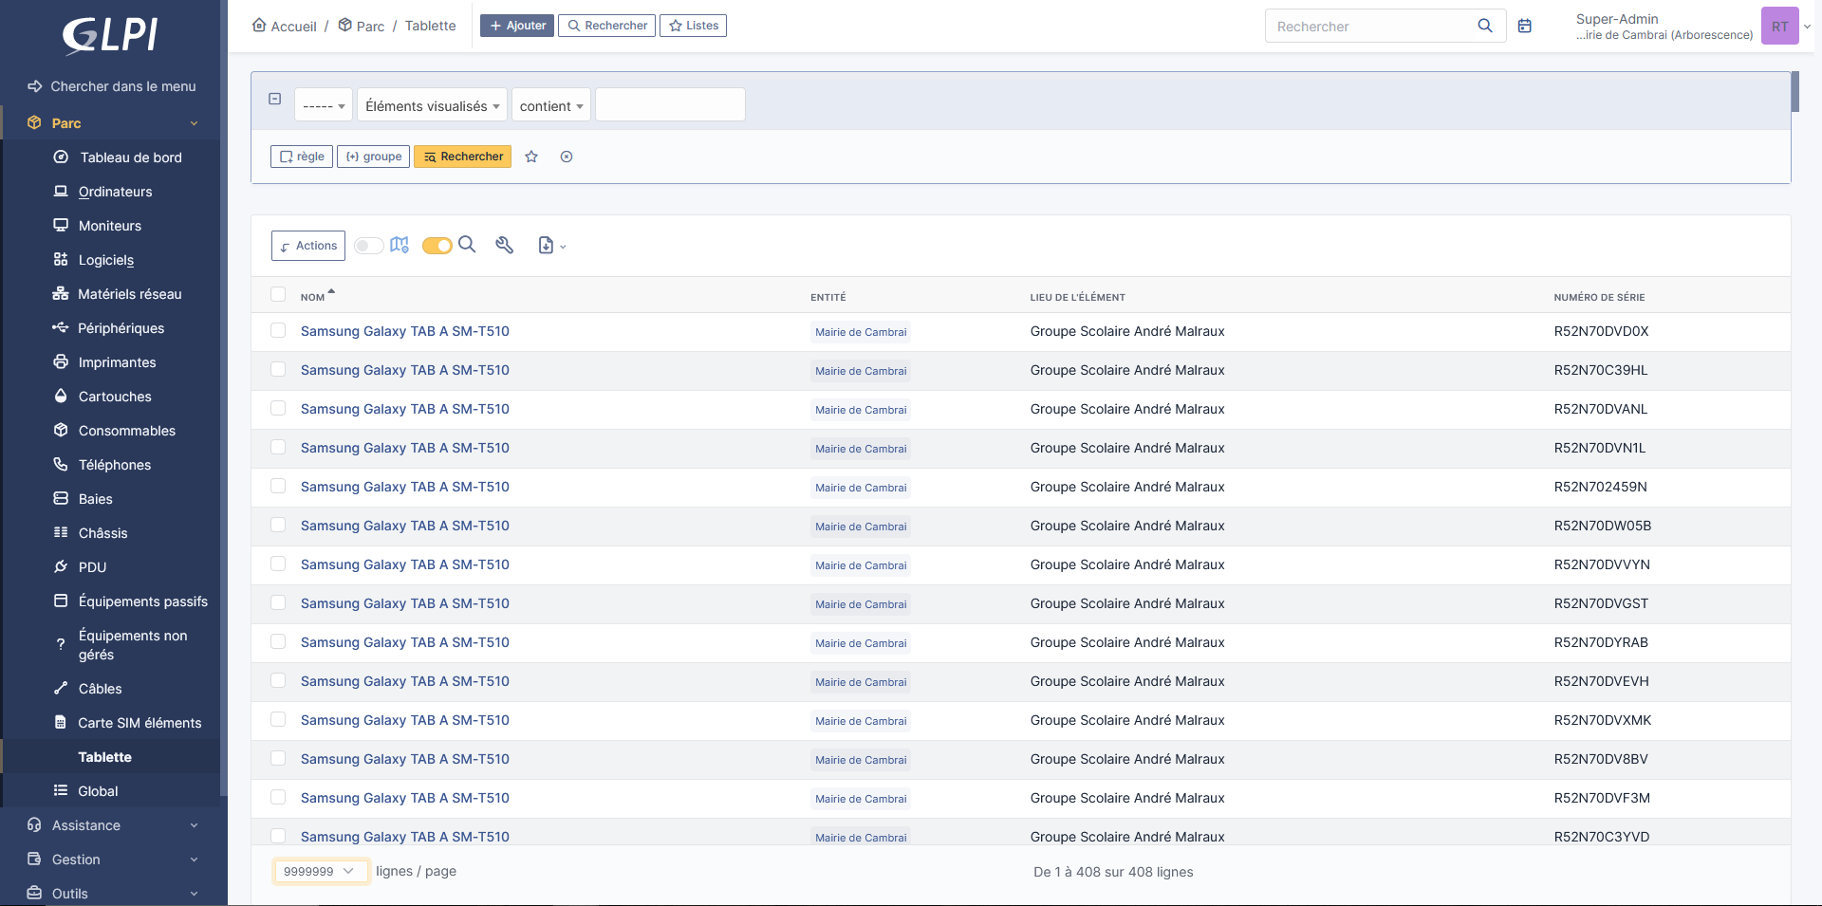Screen dimensions: 1822x906
Task: Open the 'Éléments visualisés' field dropdown
Action: tap(432, 105)
